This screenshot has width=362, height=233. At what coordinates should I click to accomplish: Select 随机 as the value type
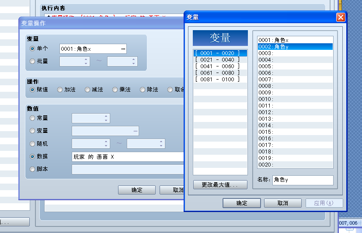click(32, 144)
